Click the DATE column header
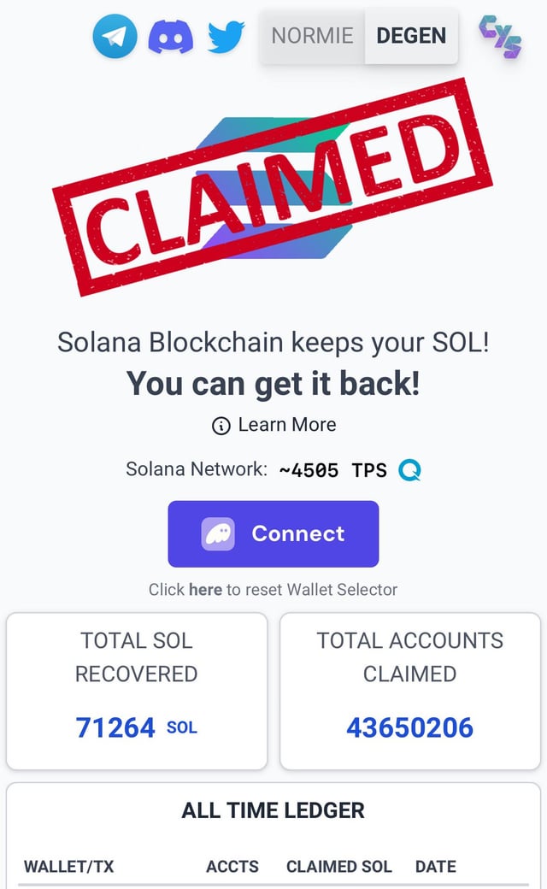Screen dimensions: 547x889 coord(436,866)
